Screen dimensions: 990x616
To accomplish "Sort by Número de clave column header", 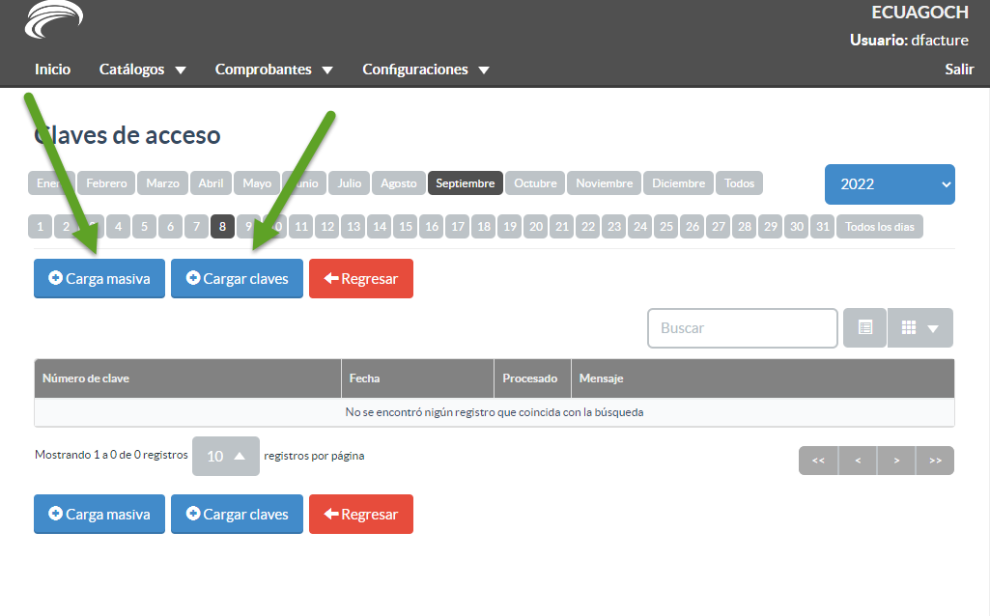I will 86,378.
